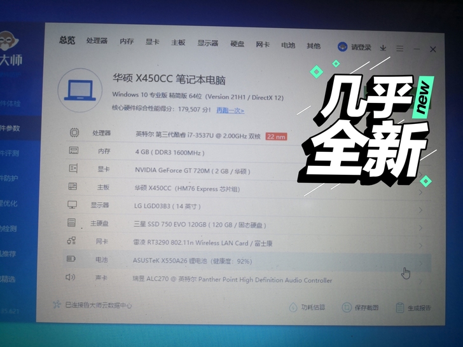The height and width of the screenshot is (347, 463).
Task: Expand the 瑞昱 ALC270 sound row chevron
Action: point(420,281)
